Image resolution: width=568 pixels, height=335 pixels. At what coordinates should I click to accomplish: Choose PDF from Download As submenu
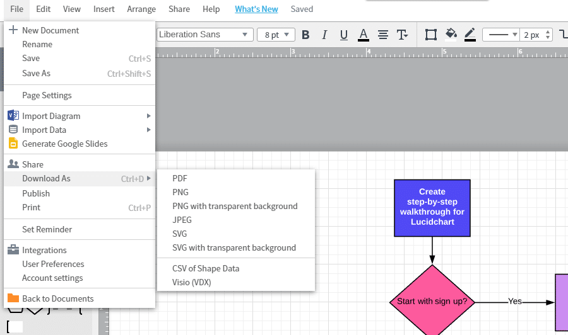point(180,178)
